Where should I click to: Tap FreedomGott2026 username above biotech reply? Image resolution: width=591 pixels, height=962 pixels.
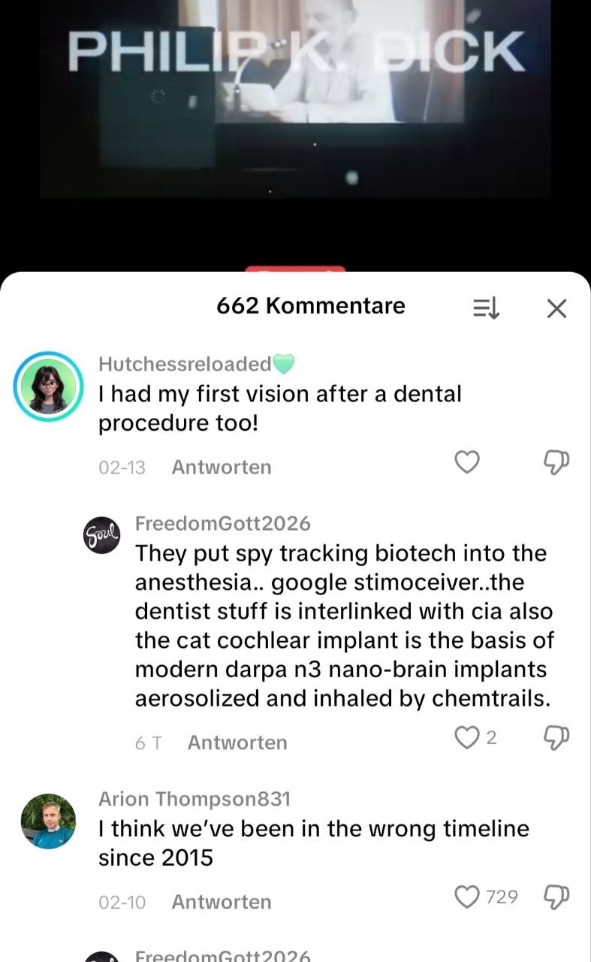222,523
